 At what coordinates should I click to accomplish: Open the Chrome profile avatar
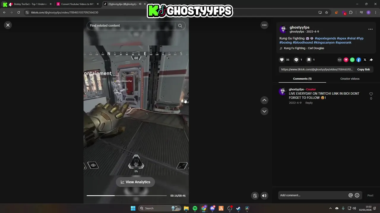(x=368, y=12)
